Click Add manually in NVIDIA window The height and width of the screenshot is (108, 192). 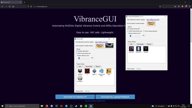click(140, 44)
